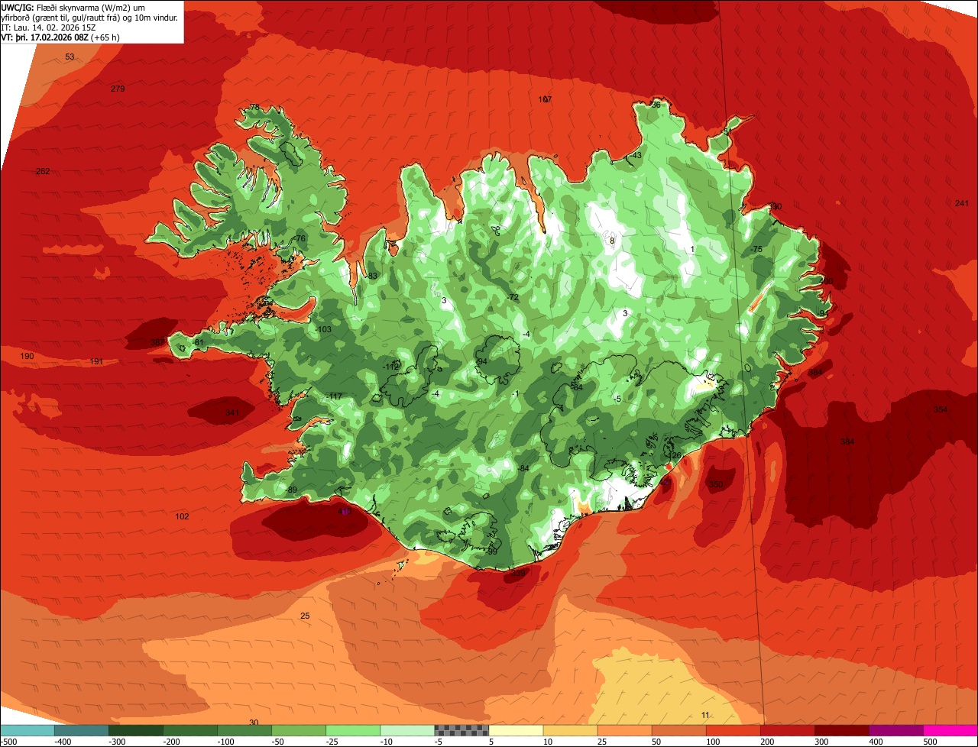Select the red 200 to 300 legend swatch
Image resolution: width=978 pixels, height=747 pixels.
point(788,730)
